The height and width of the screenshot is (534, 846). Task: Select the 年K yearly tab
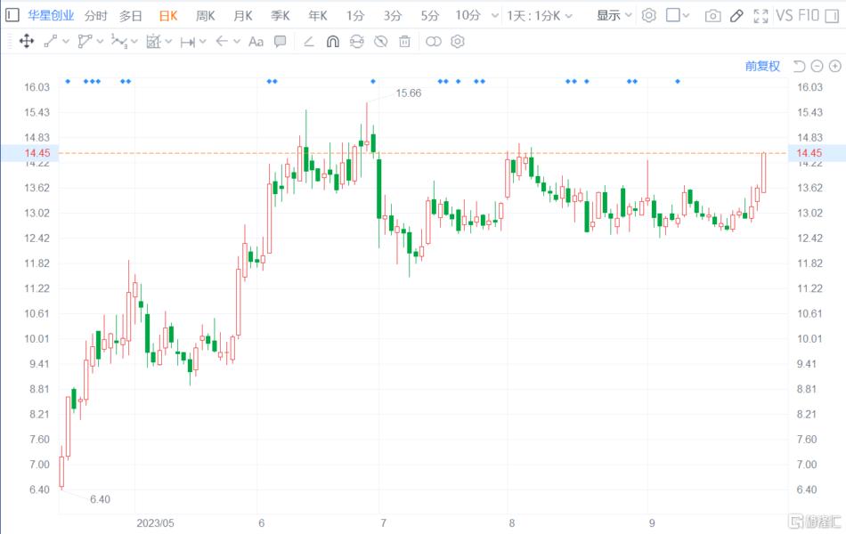click(318, 16)
